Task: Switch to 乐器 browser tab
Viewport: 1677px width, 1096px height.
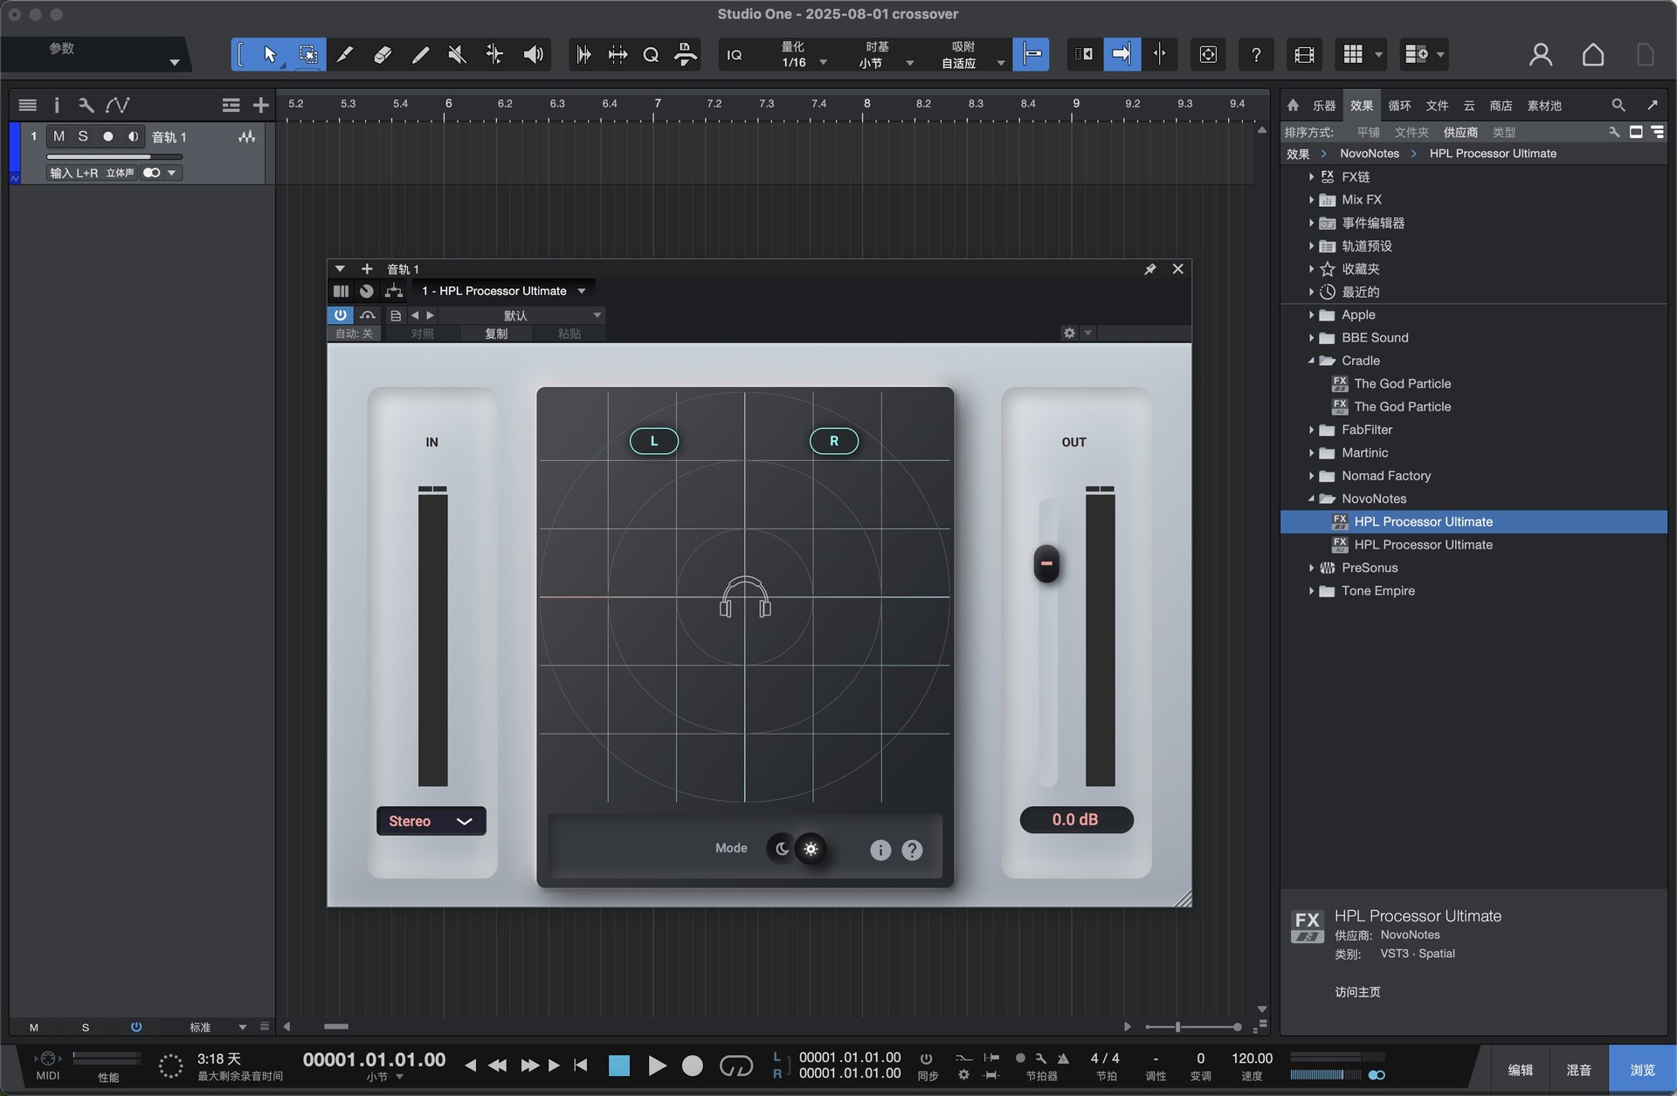Action: [1324, 106]
